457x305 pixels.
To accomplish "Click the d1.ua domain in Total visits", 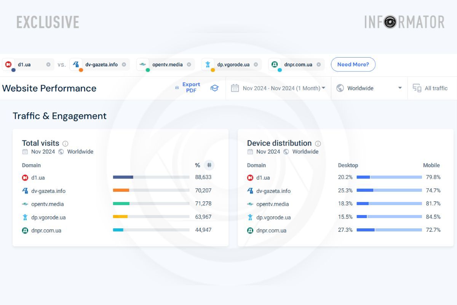I will point(38,178).
